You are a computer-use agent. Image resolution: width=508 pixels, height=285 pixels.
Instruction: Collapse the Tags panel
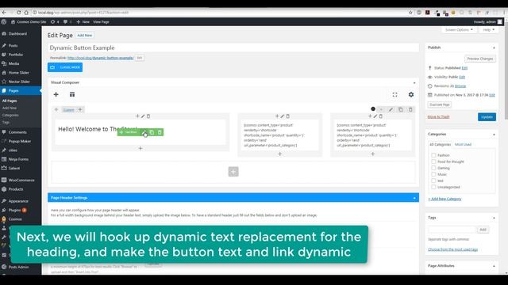point(494,218)
